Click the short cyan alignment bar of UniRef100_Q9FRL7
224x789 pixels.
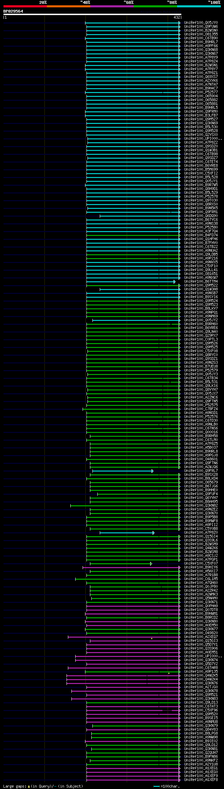123,471
